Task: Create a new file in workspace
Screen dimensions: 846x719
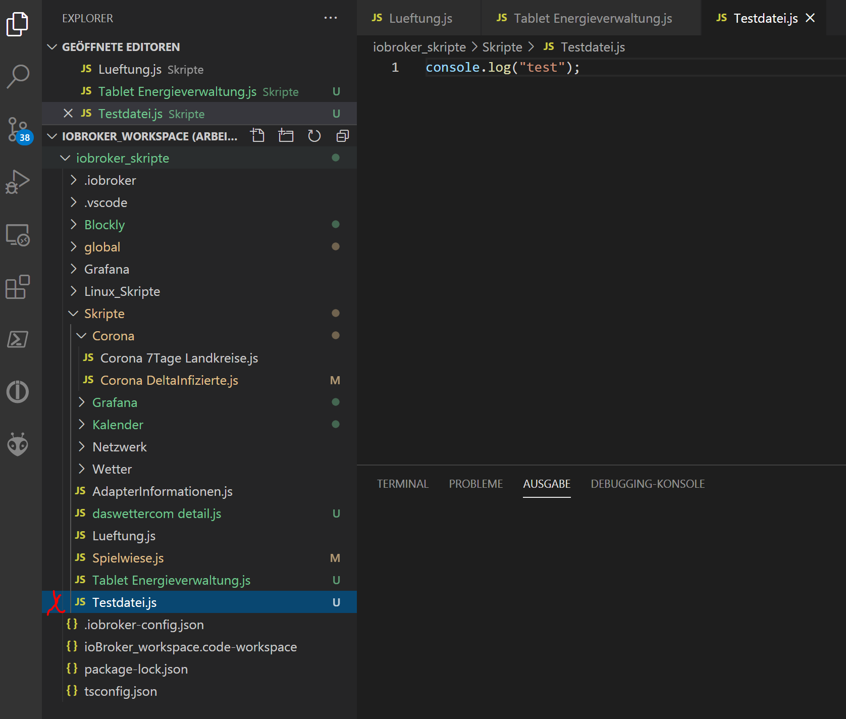Action: [258, 136]
